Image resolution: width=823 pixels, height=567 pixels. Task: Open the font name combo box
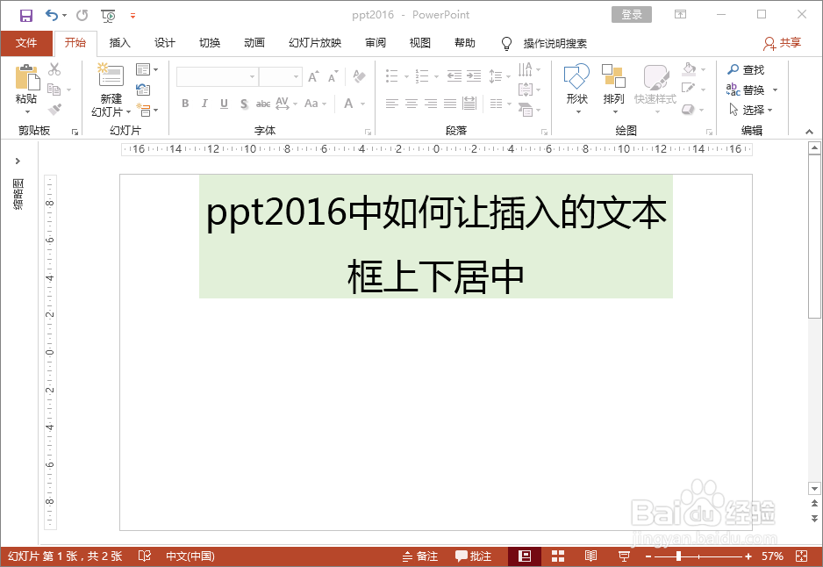pos(218,76)
